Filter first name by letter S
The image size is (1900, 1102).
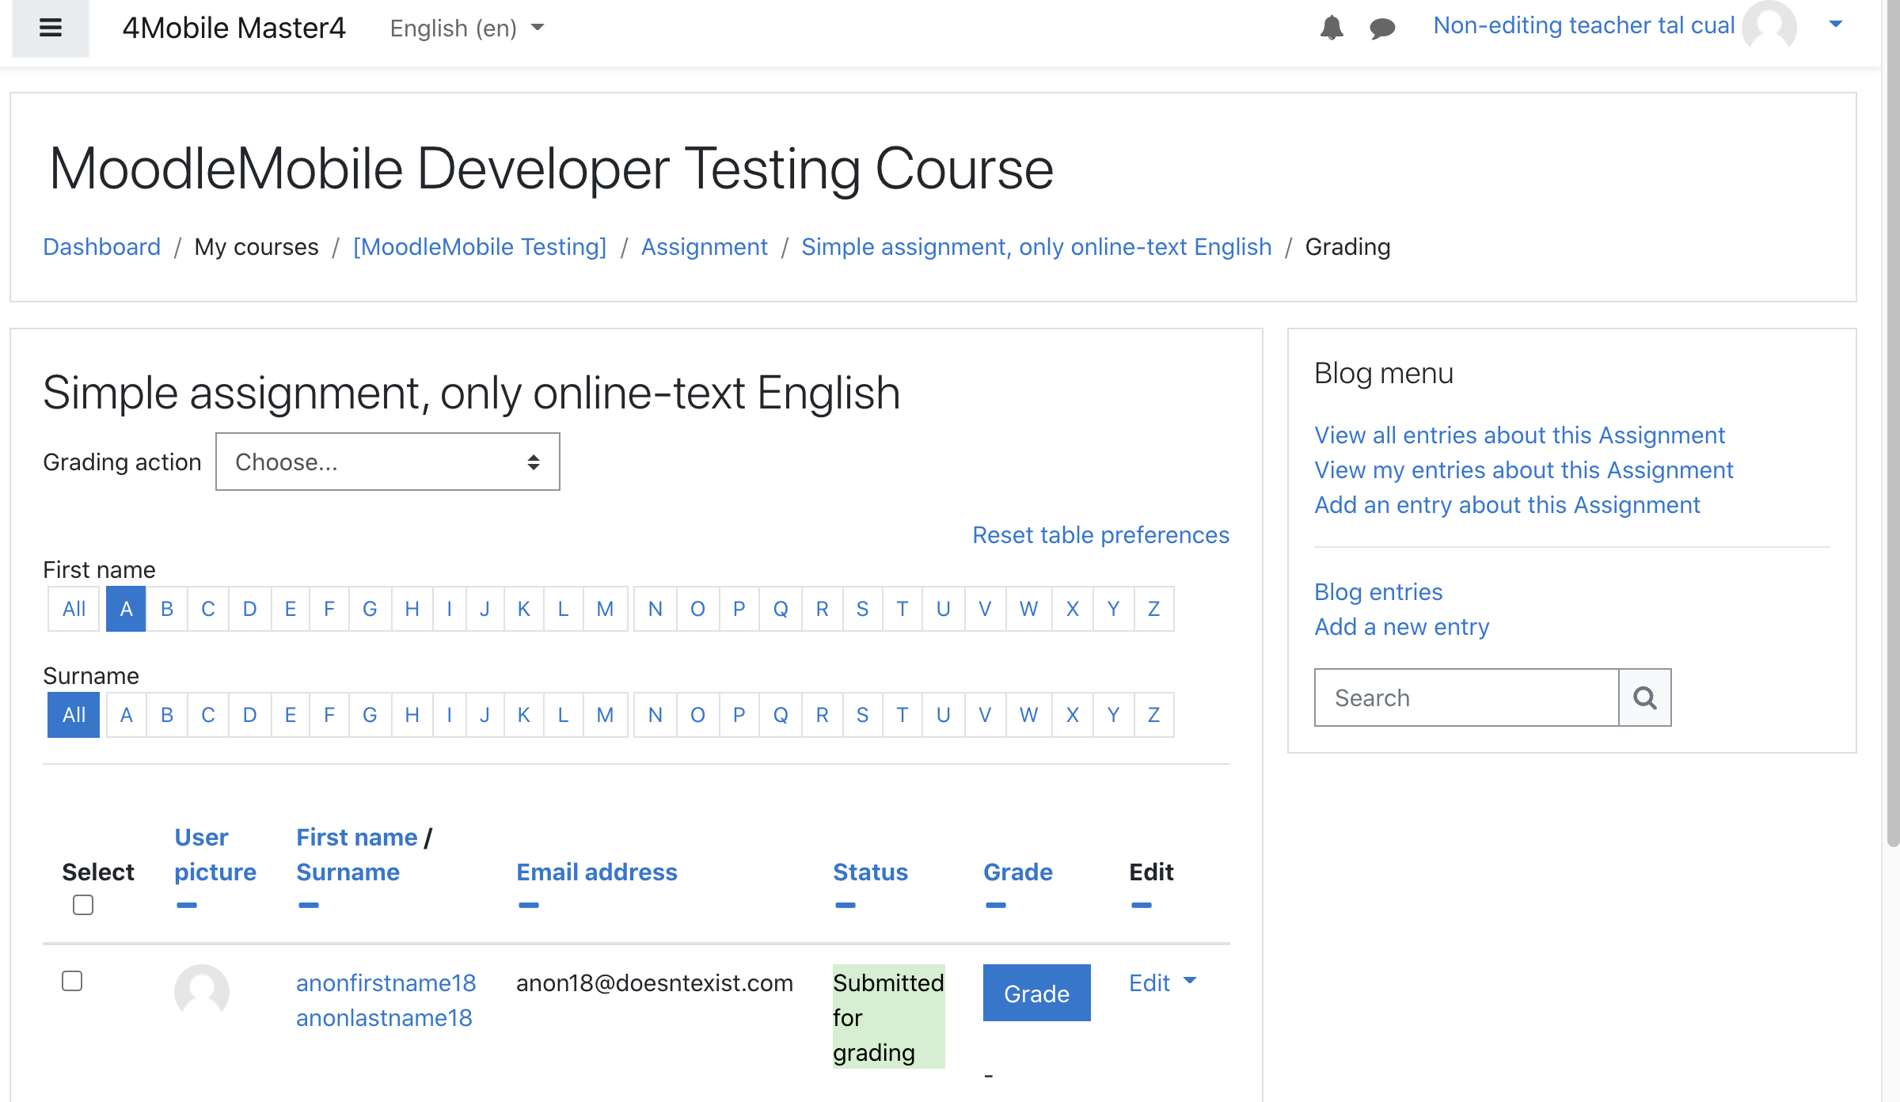(x=863, y=609)
